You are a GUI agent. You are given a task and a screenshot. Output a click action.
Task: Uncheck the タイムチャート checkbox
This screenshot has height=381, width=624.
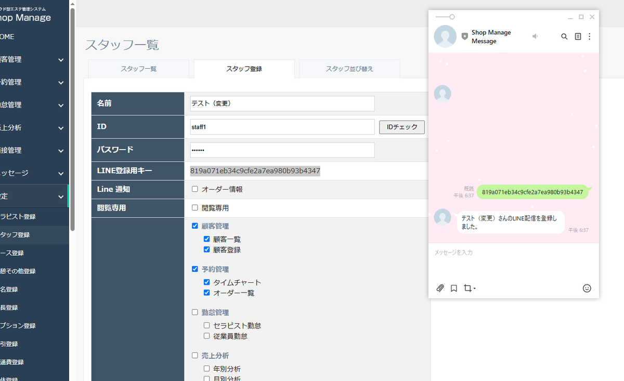[x=206, y=282]
